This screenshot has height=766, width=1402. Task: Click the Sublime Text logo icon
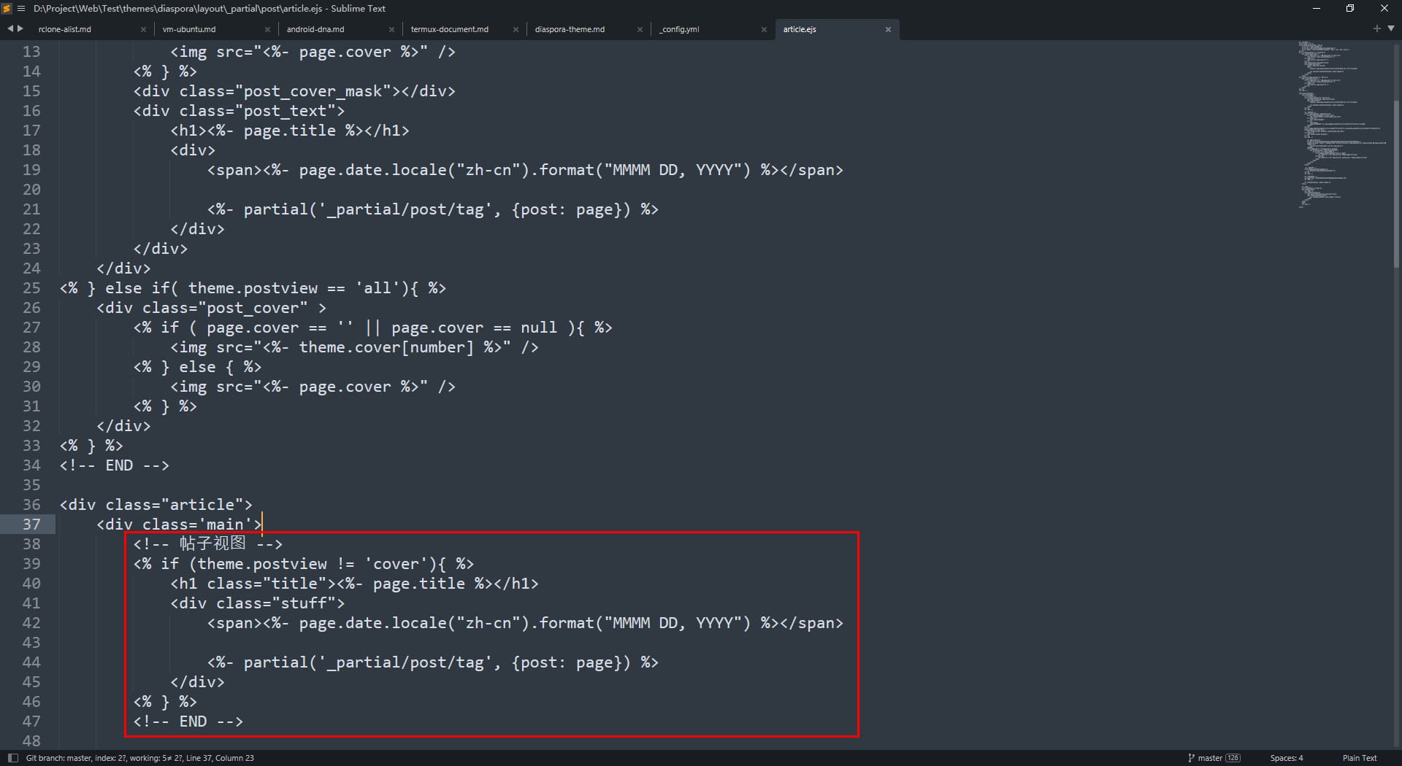[7, 9]
